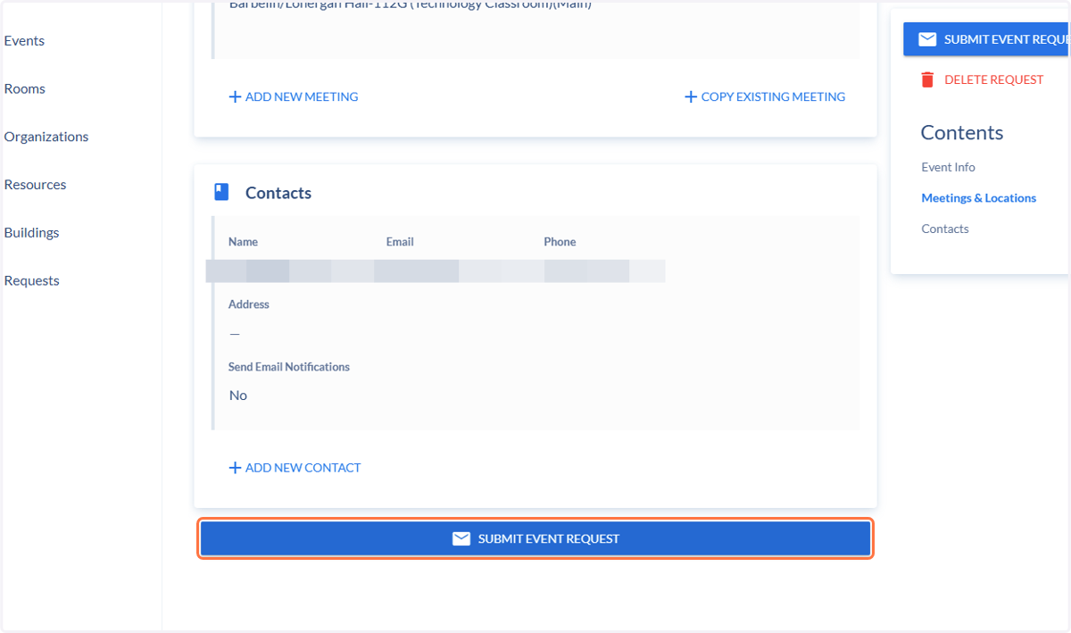1071x633 pixels.
Task: Click the red trash icon
Action: [x=928, y=79]
